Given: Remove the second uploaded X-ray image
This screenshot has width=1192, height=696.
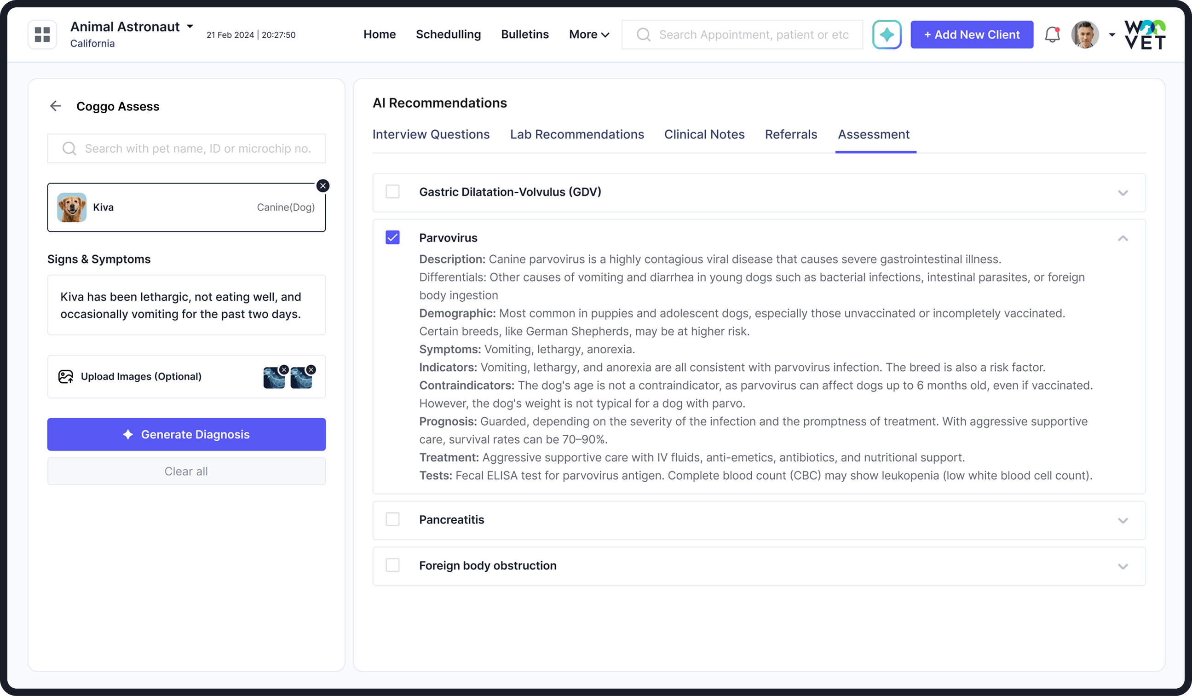Looking at the screenshot, I should pyautogui.click(x=311, y=370).
